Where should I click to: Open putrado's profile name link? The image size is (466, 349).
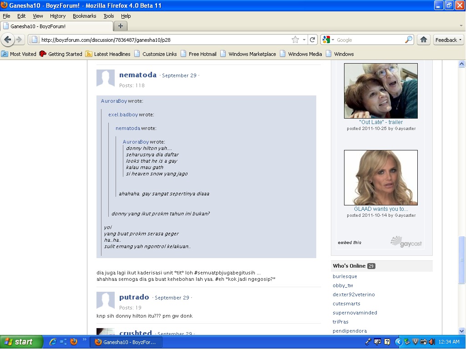(x=134, y=297)
